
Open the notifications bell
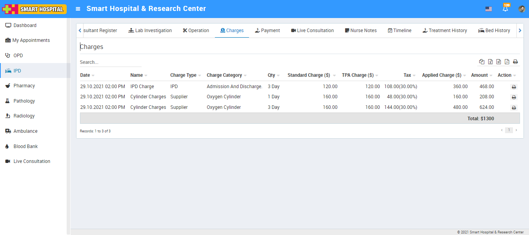pyautogui.click(x=505, y=9)
